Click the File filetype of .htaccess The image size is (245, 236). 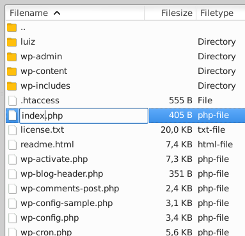pos(205,100)
